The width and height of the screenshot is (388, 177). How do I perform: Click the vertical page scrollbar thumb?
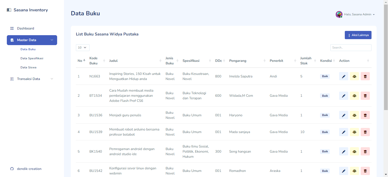click(386, 57)
